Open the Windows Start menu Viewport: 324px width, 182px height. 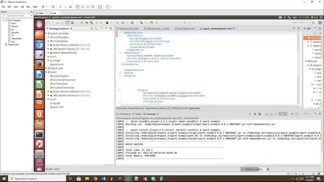point(4,178)
